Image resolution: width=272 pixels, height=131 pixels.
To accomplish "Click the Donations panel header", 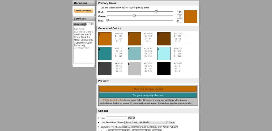I will (84, 3).
